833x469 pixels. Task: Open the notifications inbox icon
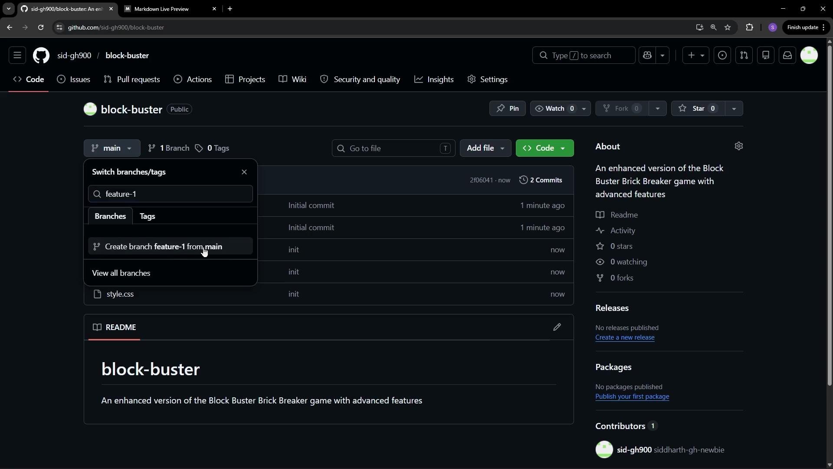787,56
